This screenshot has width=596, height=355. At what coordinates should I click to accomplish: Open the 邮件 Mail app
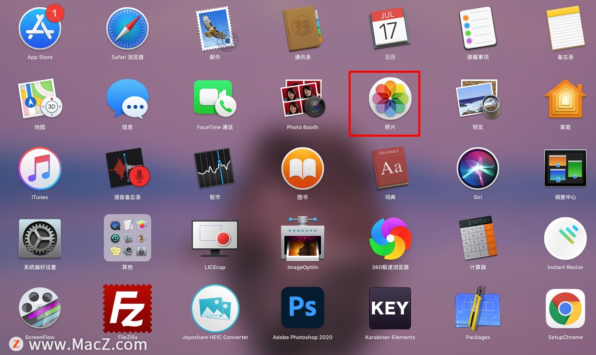pyautogui.click(x=215, y=29)
